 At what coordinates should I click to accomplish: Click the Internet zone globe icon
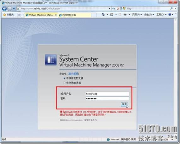coord(108,139)
